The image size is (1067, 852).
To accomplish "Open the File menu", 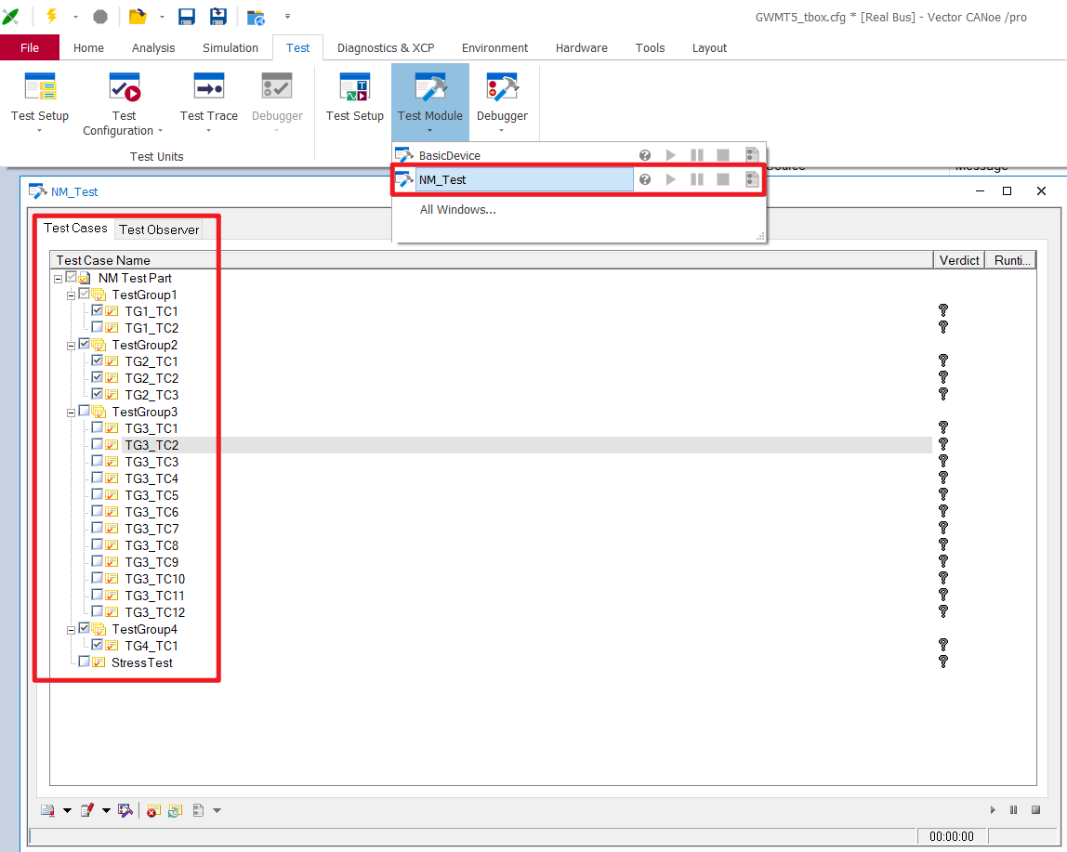I will coord(29,47).
